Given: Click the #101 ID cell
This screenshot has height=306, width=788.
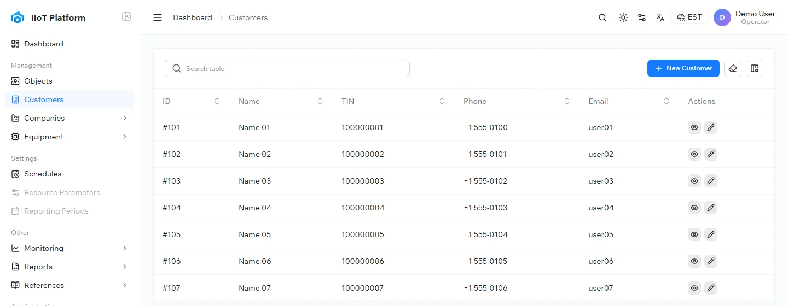Looking at the screenshot, I should [171, 127].
